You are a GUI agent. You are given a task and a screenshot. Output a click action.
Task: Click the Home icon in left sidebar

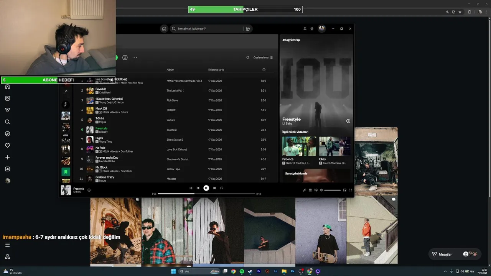point(7,87)
